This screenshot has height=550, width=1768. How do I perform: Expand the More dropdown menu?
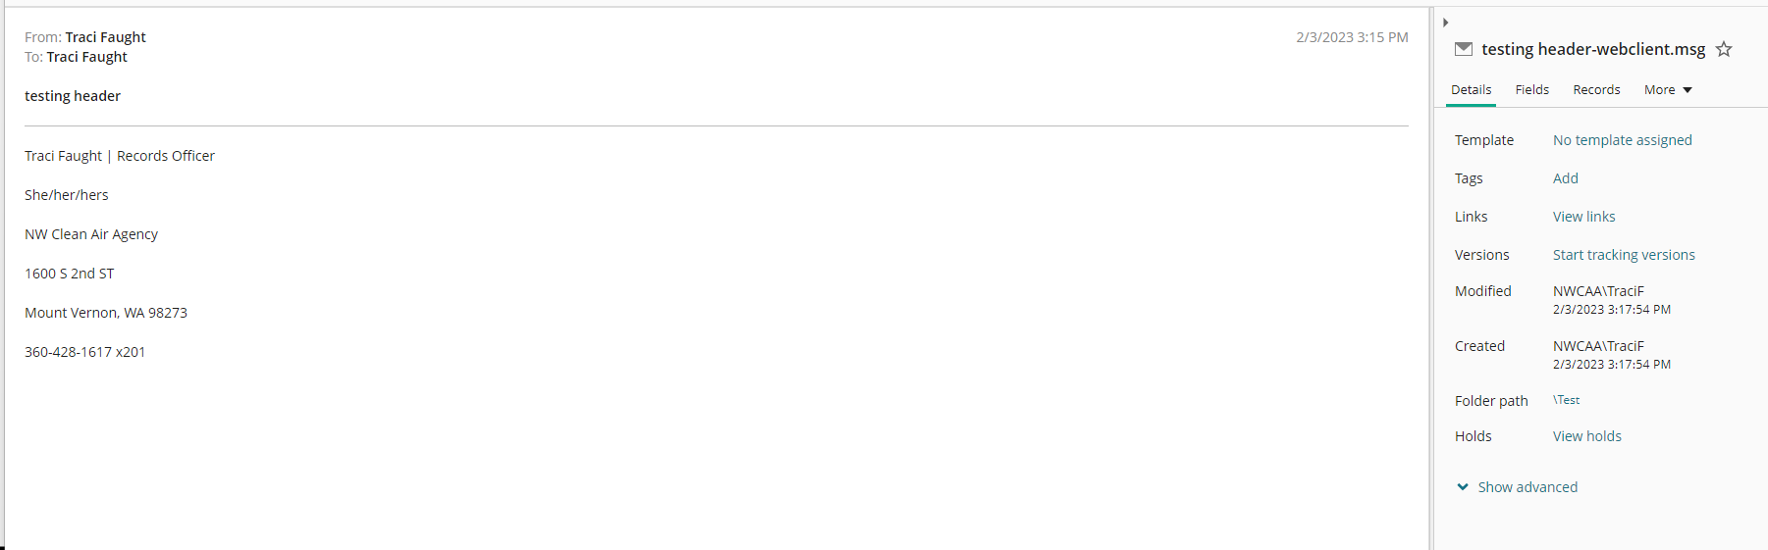point(1668,89)
